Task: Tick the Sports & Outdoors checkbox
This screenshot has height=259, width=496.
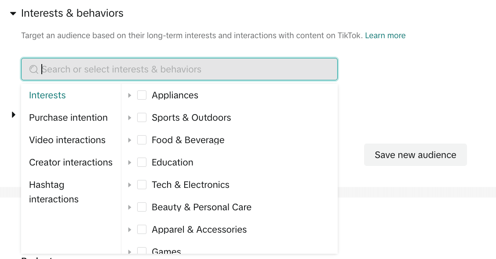Action: [142, 118]
